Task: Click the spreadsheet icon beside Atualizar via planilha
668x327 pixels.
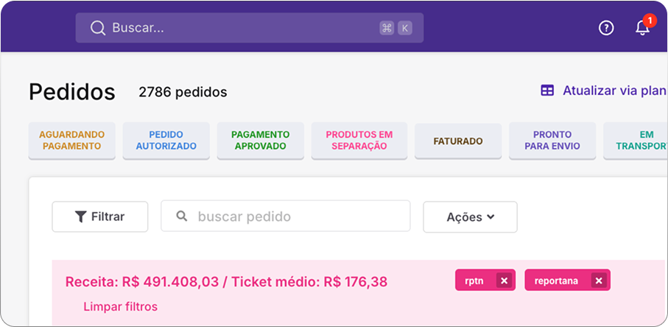Action: click(547, 91)
